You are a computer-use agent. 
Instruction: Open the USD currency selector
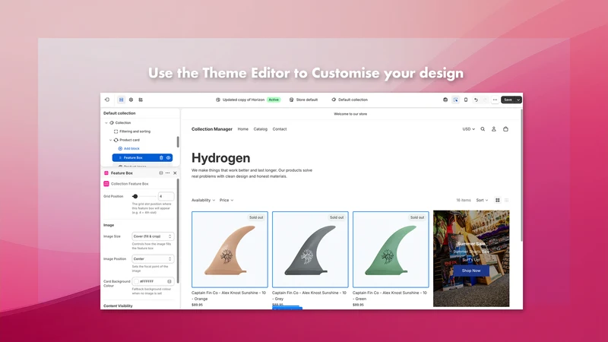[x=468, y=129]
